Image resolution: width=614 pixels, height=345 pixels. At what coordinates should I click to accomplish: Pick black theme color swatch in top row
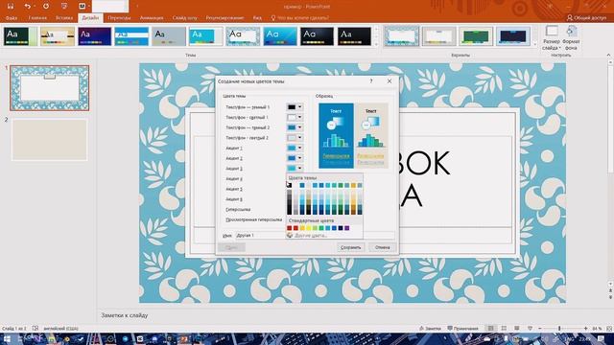pyautogui.click(x=290, y=185)
